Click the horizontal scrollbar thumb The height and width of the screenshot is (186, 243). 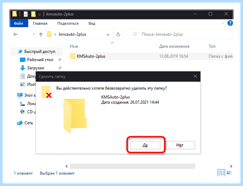point(132,166)
